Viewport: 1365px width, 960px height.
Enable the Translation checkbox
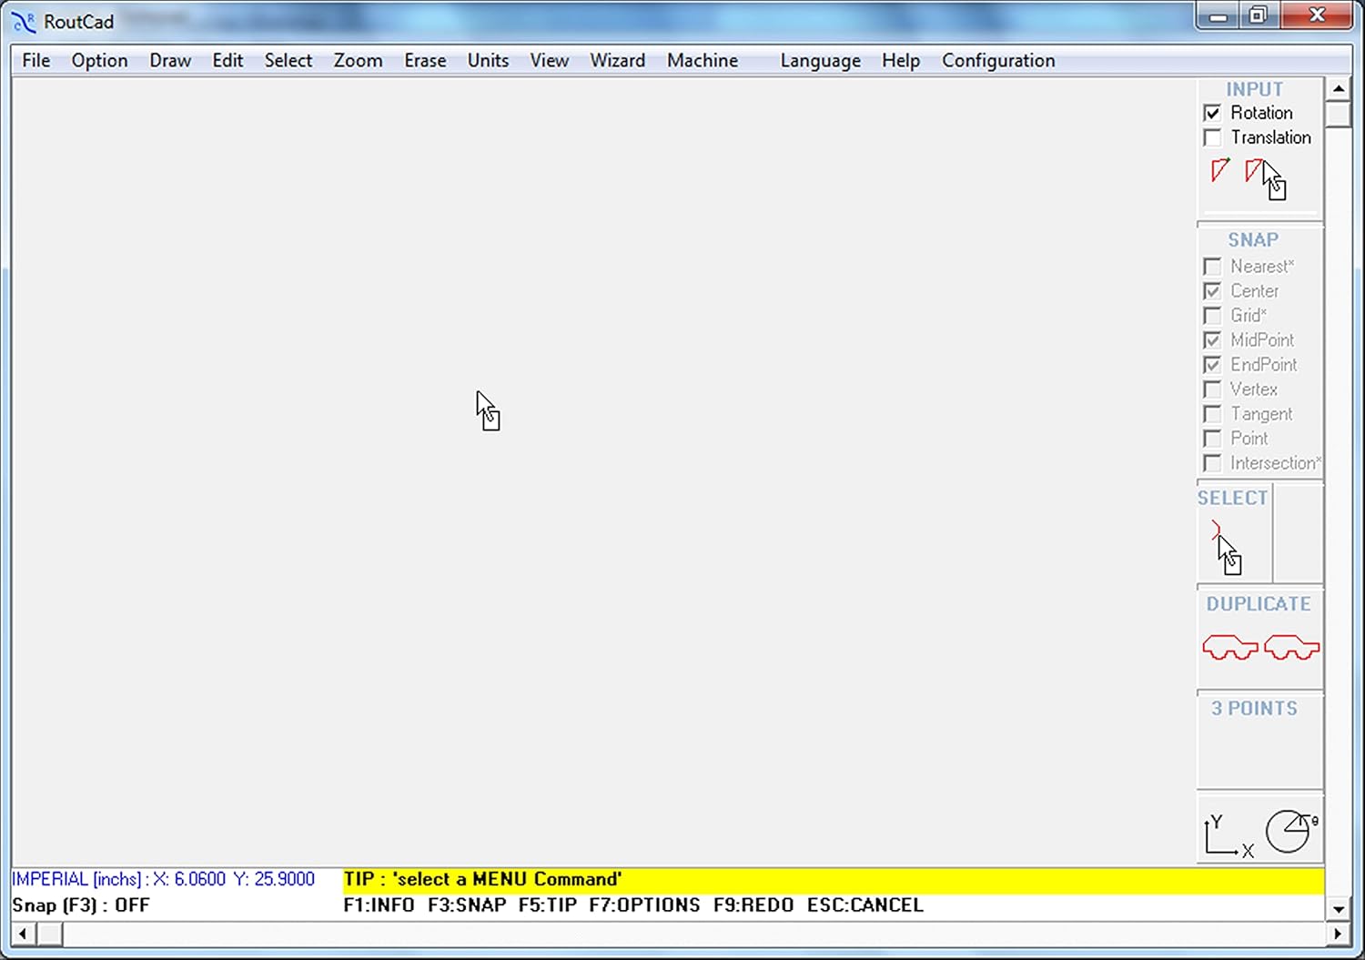[1212, 137]
